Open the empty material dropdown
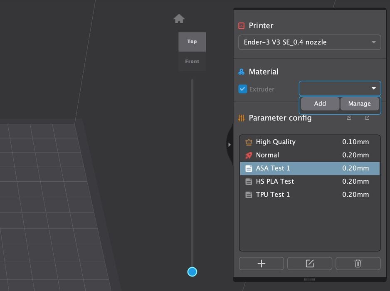 339,89
